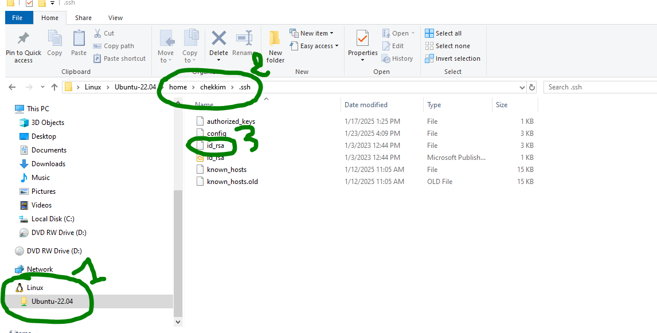Select Ubuntu-22.04 in the navigation pane
Image resolution: width=657 pixels, height=333 pixels.
coord(52,301)
